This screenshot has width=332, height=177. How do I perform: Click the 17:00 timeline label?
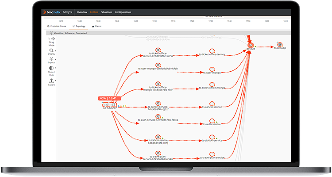[x=154, y=21]
